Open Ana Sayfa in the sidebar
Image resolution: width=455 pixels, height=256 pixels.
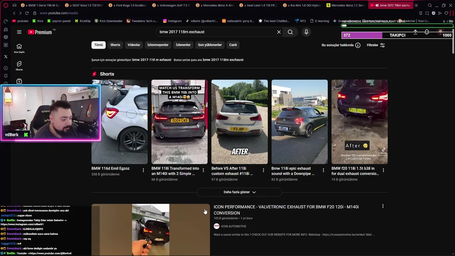point(19,48)
